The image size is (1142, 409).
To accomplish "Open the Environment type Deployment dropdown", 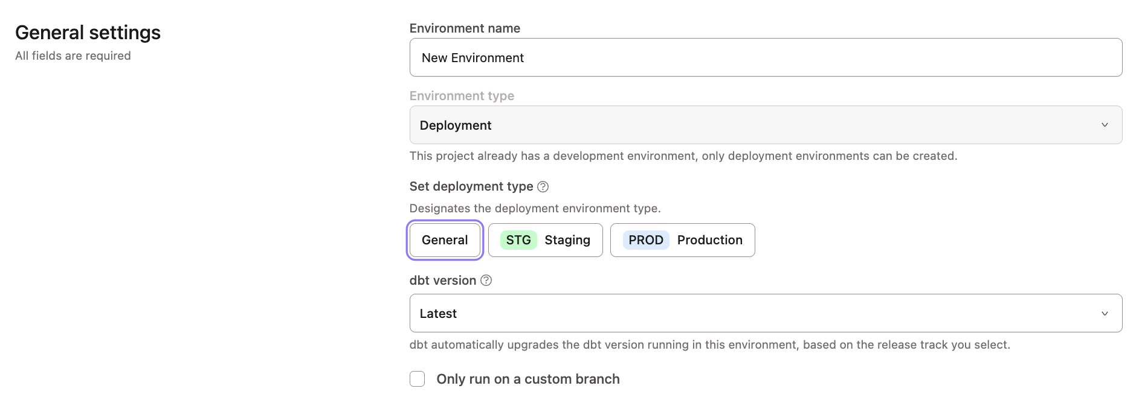I will (x=765, y=125).
